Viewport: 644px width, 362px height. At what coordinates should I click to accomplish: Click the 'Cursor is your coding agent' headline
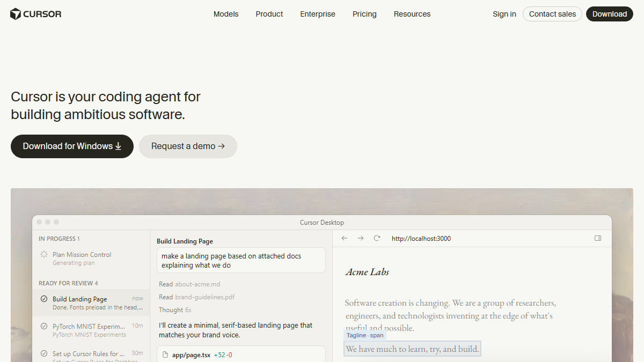pyautogui.click(x=106, y=106)
